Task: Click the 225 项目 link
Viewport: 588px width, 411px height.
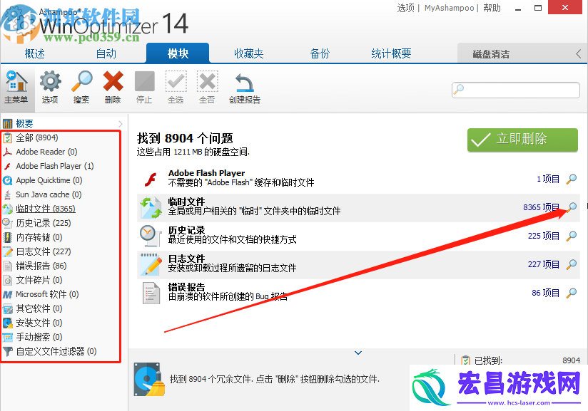Action: point(544,236)
